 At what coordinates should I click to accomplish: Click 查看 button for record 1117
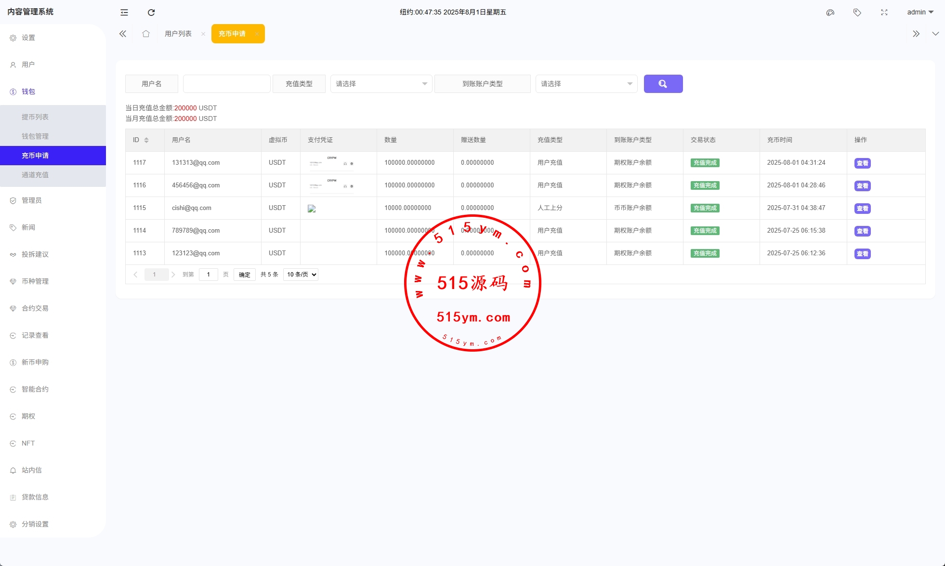(862, 163)
